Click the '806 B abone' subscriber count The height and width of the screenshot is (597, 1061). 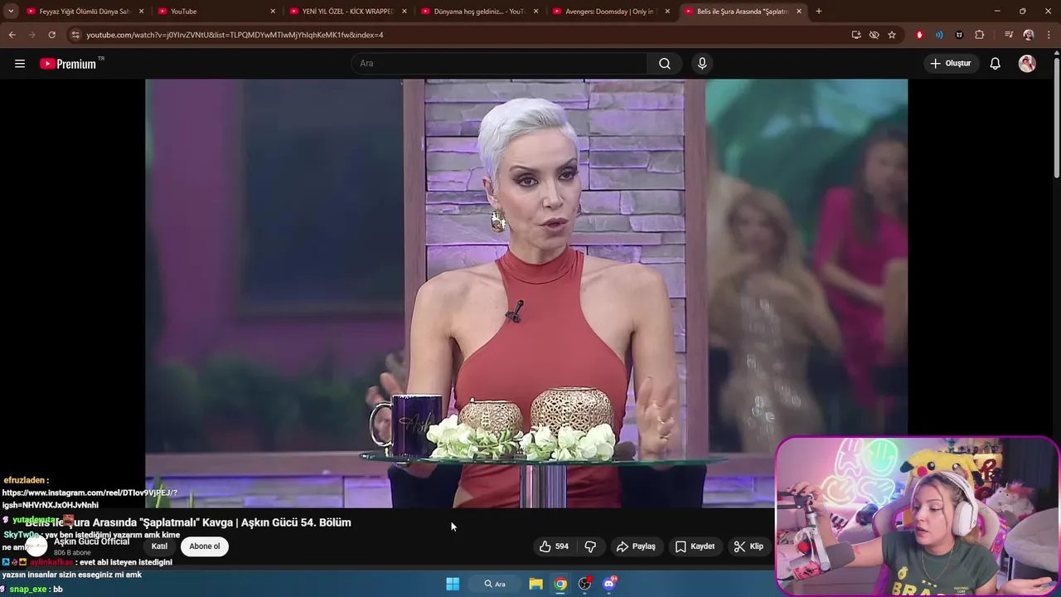pyautogui.click(x=72, y=553)
